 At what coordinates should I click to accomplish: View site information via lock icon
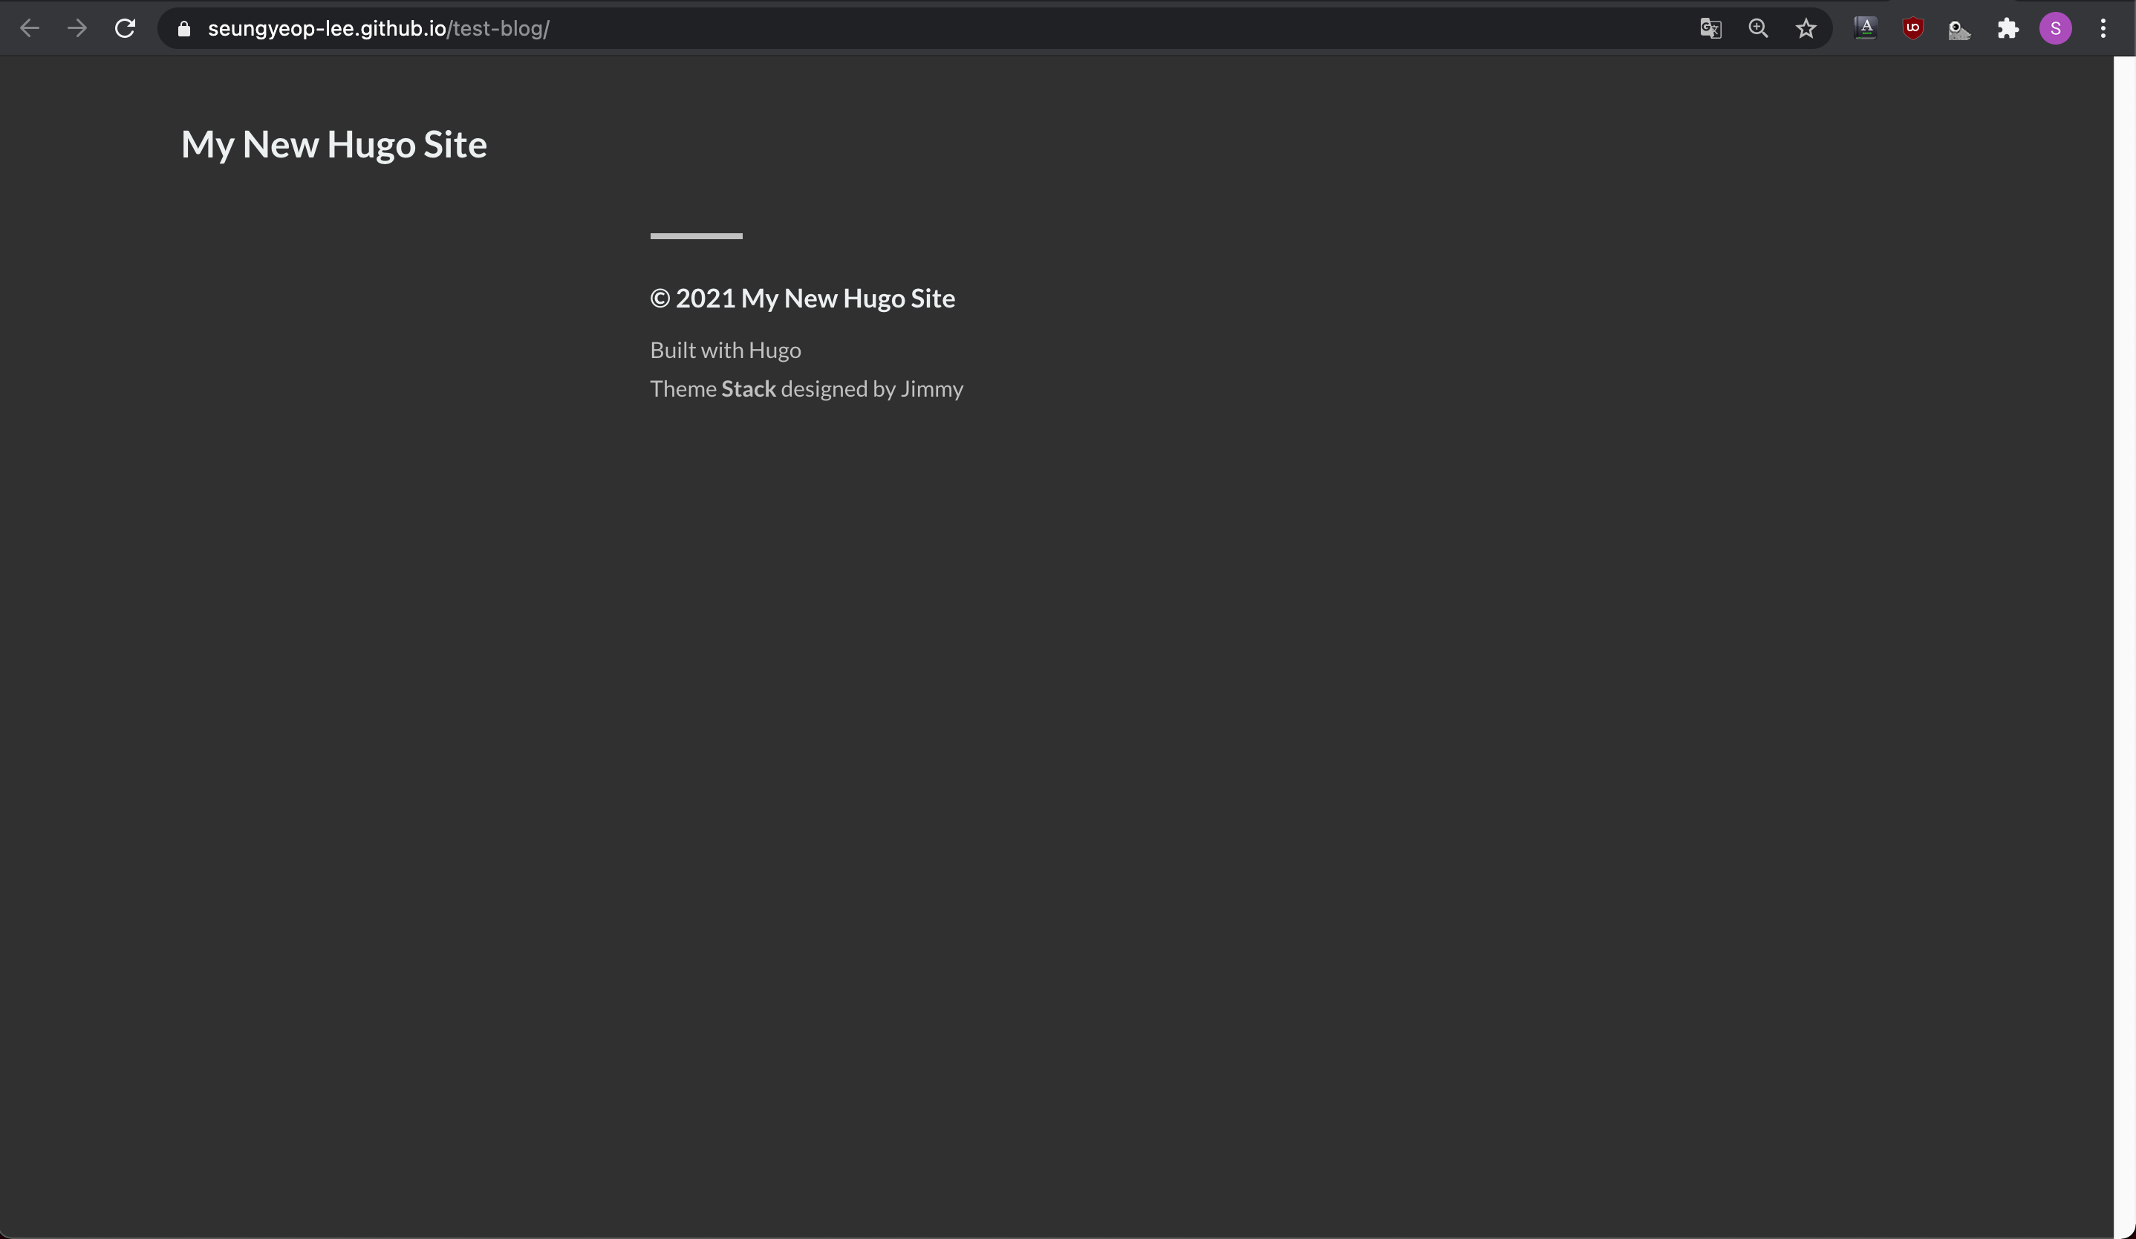184,29
